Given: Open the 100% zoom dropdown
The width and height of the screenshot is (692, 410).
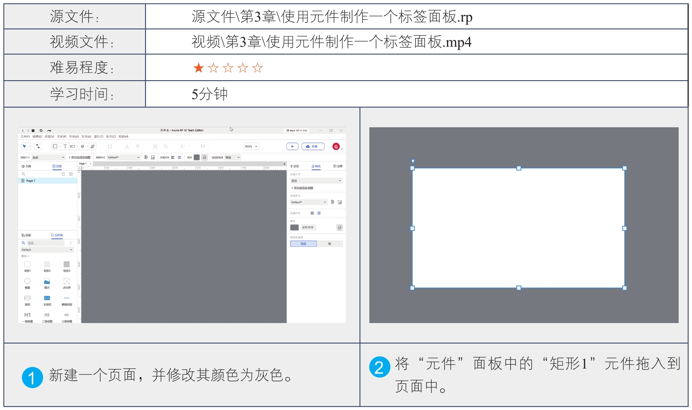Looking at the screenshot, I should point(251,146).
